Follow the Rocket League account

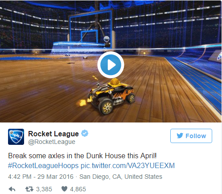[x=191, y=136]
